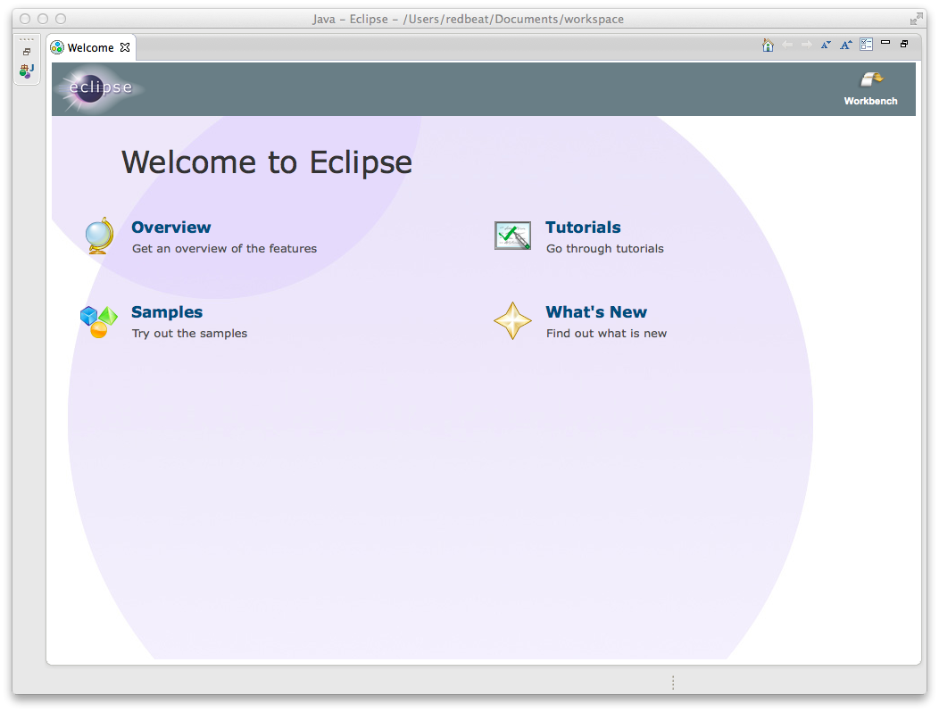Click the Overview globe icon
The image size is (939, 712).
99,236
